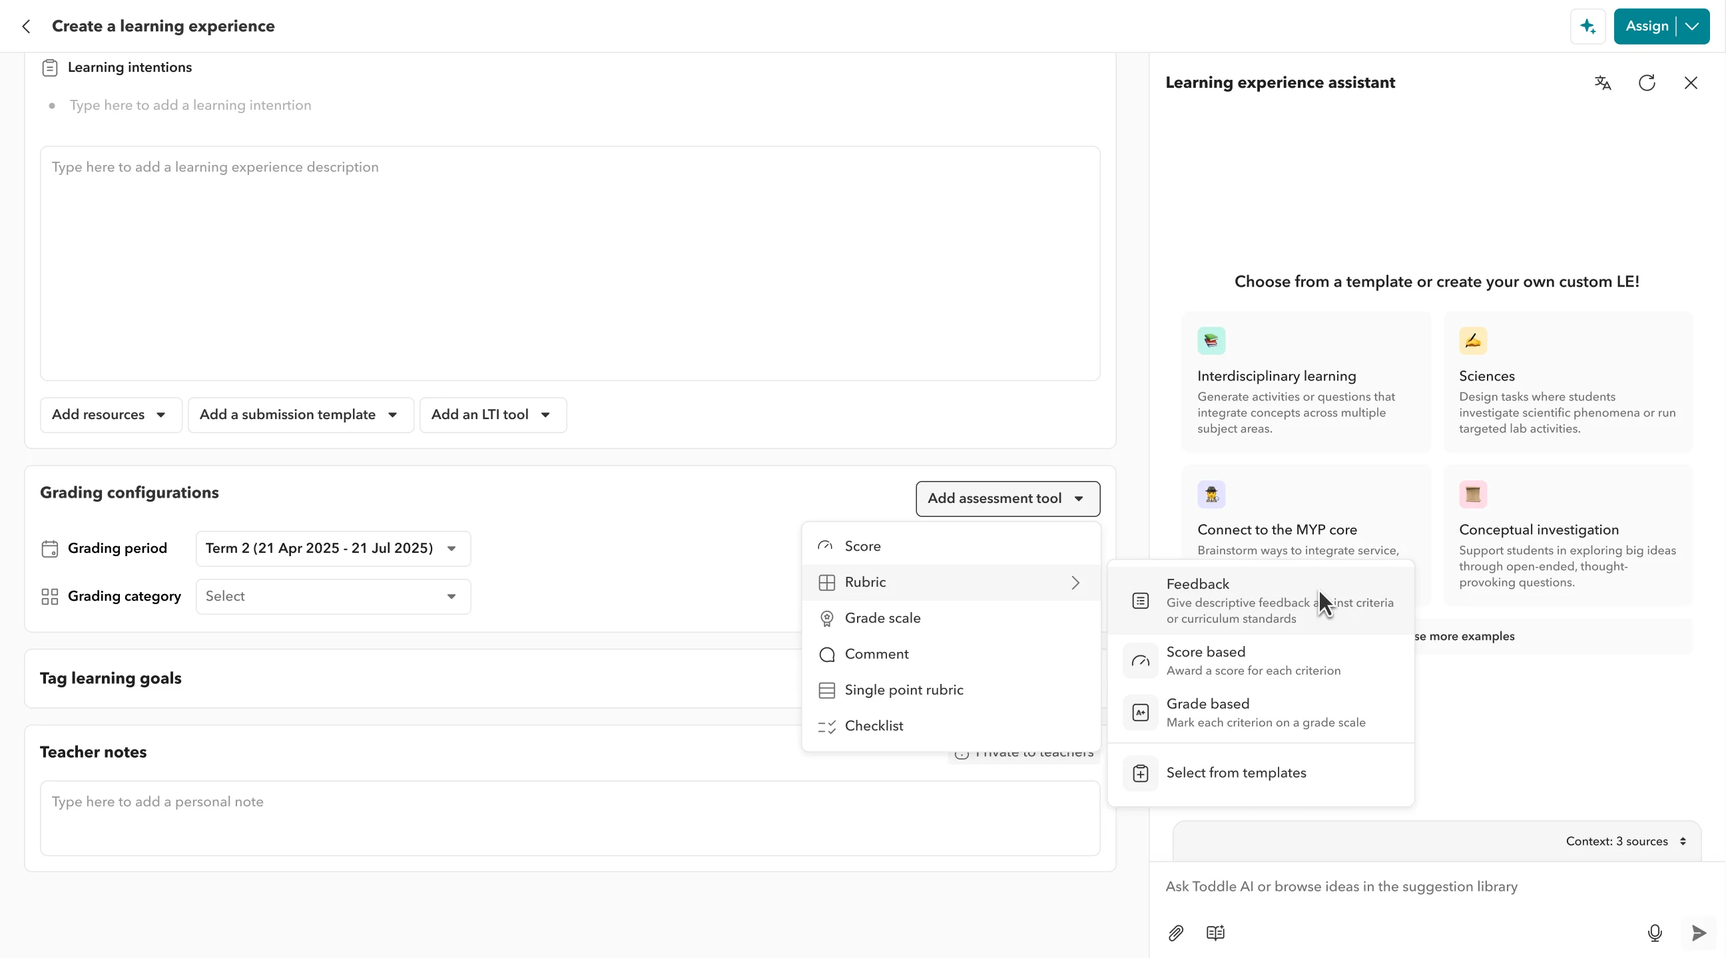This screenshot has width=1726, height=958.
Task: Click the attachment paperclip icon
Action: click(1176, 933)
